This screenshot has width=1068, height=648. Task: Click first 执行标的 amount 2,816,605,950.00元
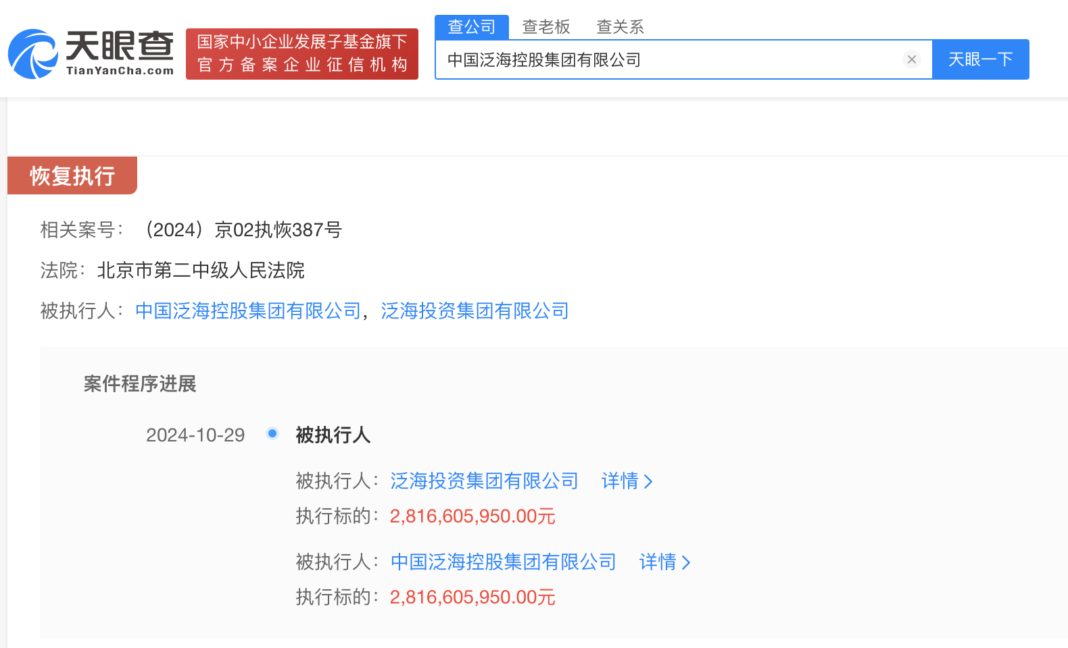pyautogui.click(x=472, y=516)
